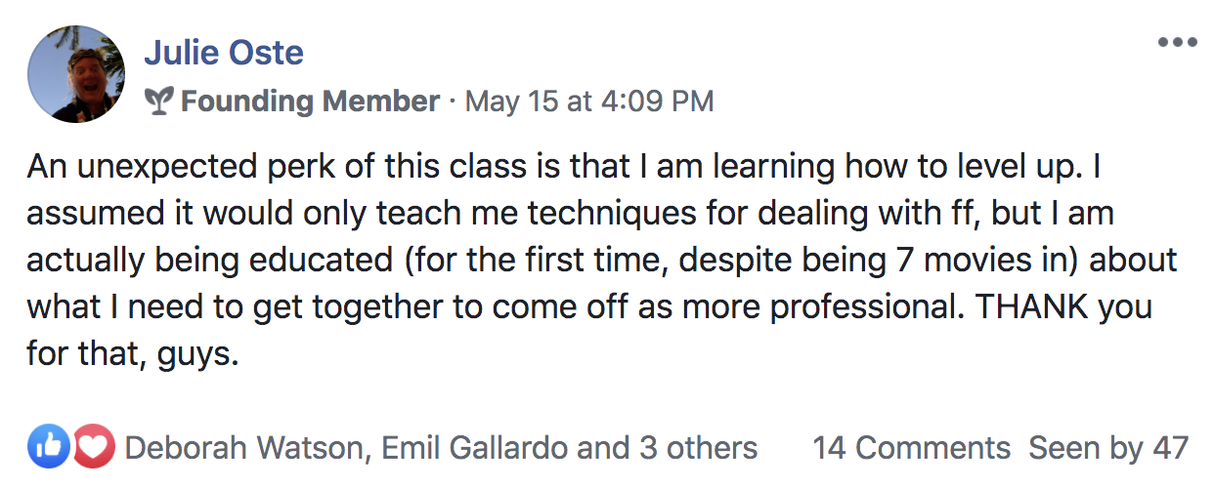Expand the 14 Comments thread
The image size is (1214, 488).
tap(912, 448)
